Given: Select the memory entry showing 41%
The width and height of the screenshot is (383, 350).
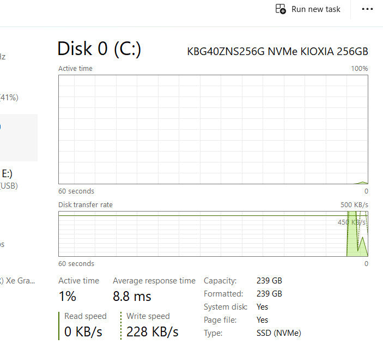Looking at the screenshot, I should coord(11,98).
